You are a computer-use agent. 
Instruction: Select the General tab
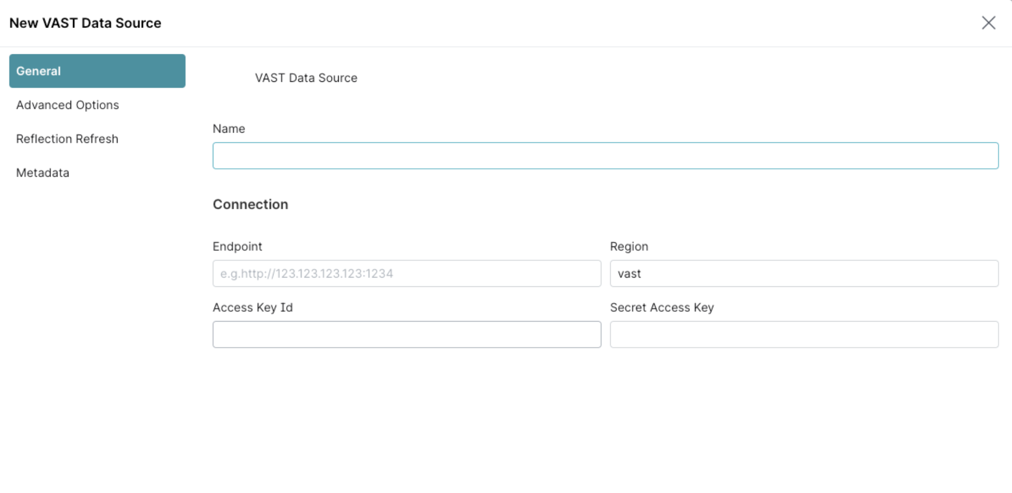tap(97, 71)
